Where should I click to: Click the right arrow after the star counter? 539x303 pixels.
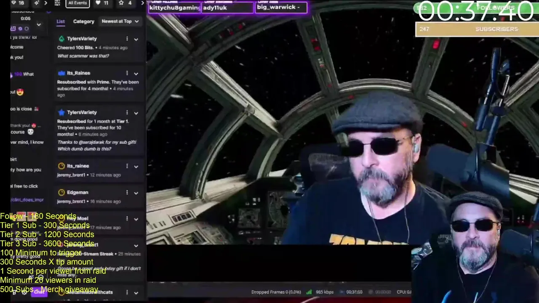click(142, 3)
